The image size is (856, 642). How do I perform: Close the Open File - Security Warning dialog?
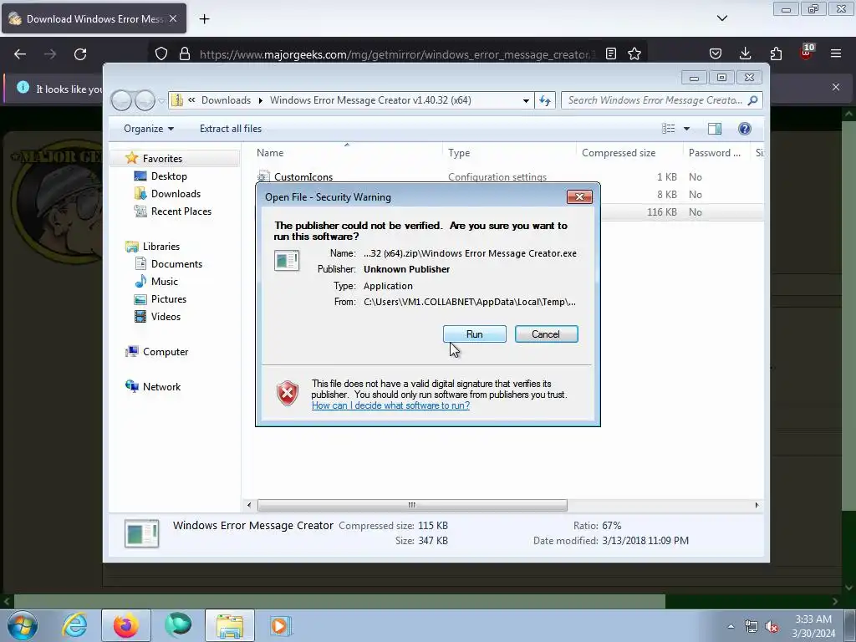point(579,197)
